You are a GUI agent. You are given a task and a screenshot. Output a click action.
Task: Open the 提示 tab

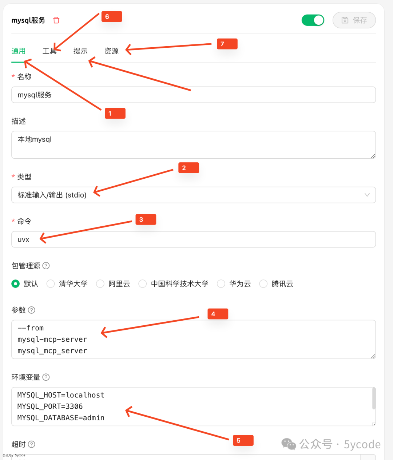tap(80, 51)
